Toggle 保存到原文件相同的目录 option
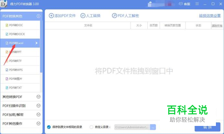The height and width of the screenshot is (134, 224). [x=49, y=127]
